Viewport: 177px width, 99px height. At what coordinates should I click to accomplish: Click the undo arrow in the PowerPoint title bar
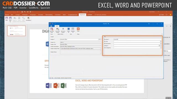[x=25, y=12]
